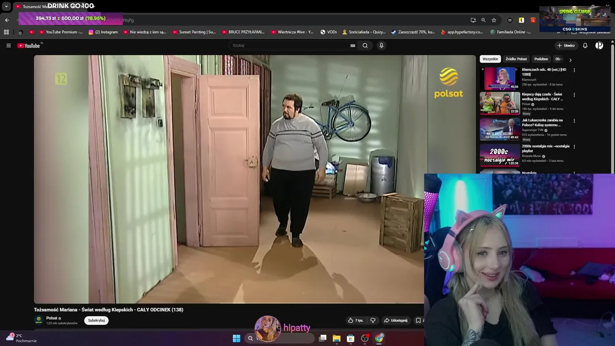
Task: Bookmark this page with the star icon
Action: pyautogui.click(x=494, y=20)
